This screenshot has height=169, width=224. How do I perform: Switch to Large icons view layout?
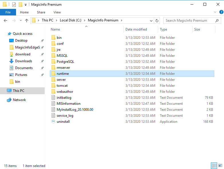220,166
